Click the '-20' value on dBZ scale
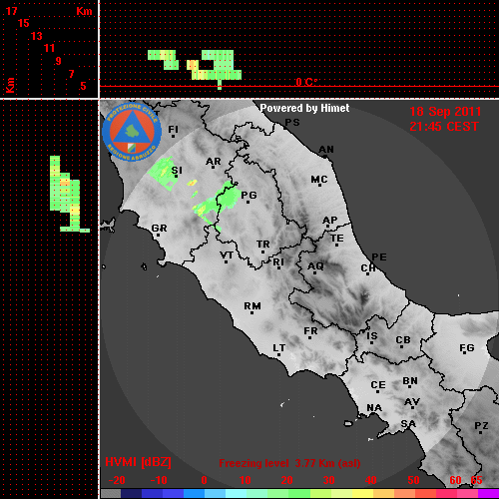Screen dimensions: 499x499 click(117, 480)
